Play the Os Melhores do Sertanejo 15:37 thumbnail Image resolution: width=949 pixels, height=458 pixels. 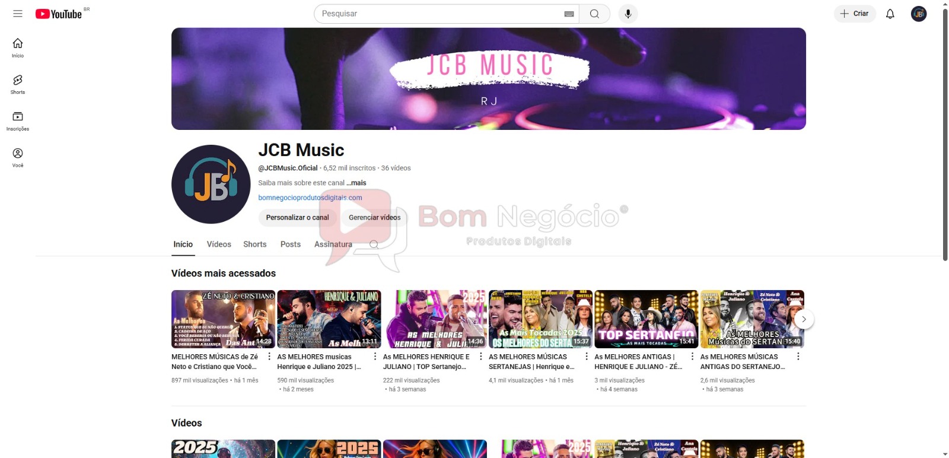540,319
